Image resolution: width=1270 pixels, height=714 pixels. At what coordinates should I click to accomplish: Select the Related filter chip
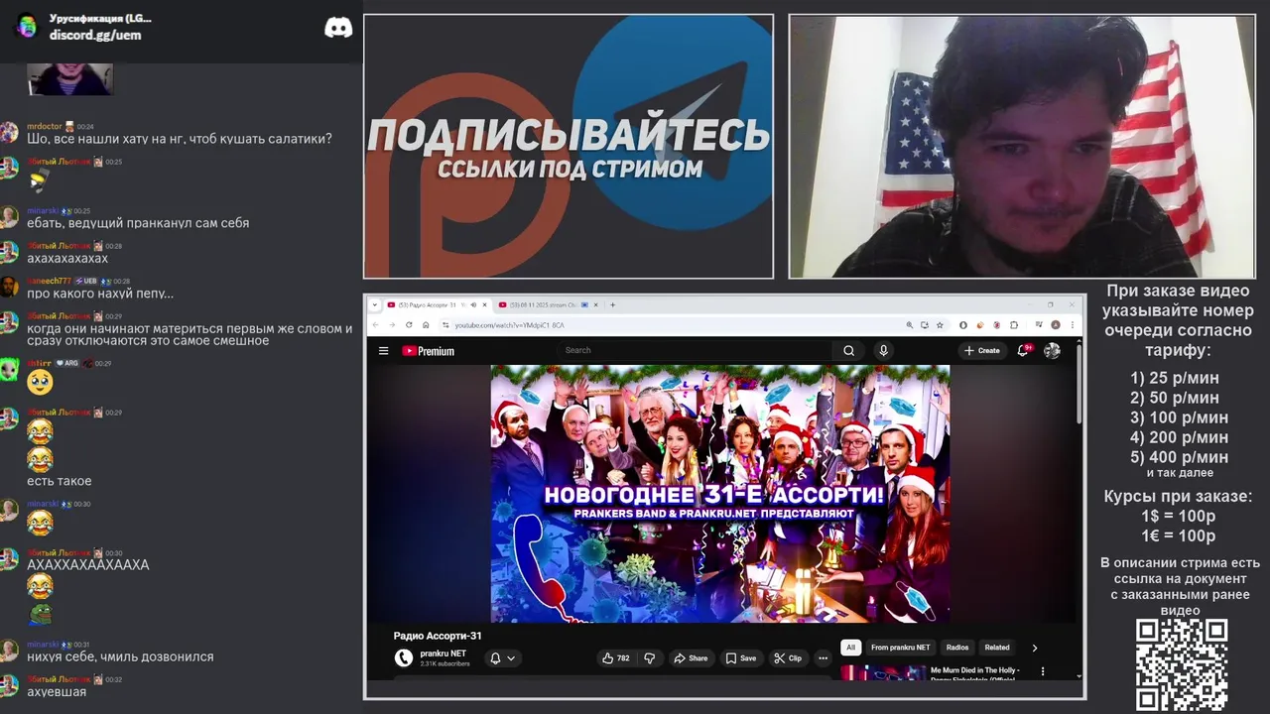coord(997,648)
